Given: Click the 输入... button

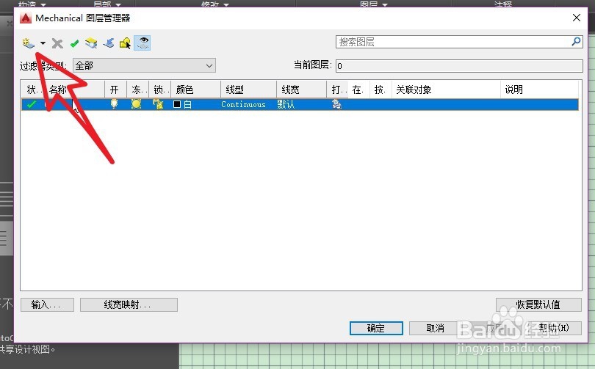Looking at the screenshot, I should click(x=47, y=304).
